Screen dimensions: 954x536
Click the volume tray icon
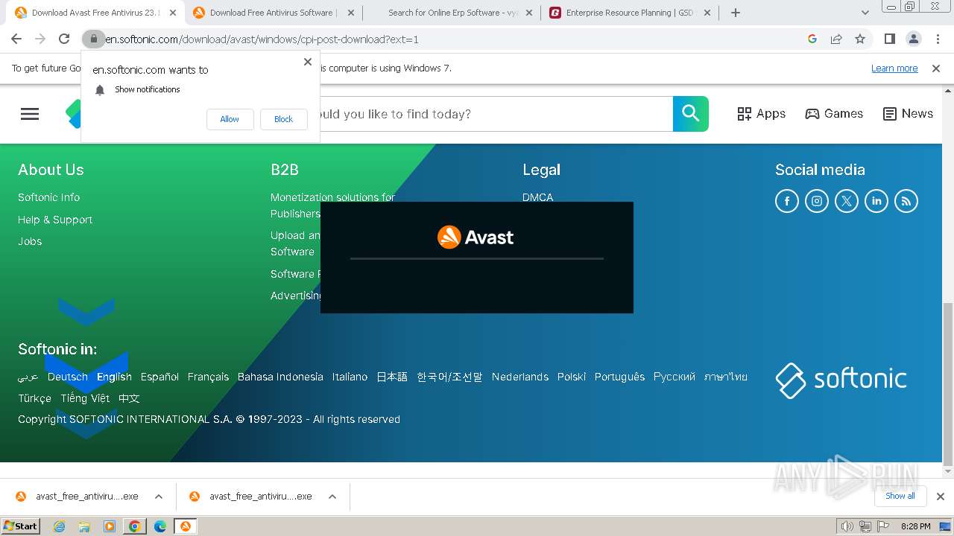click(847, 526)
